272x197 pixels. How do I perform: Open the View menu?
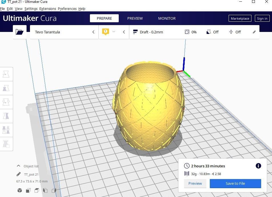[19, 9]
